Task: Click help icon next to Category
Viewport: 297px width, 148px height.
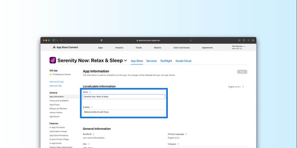Action: [x=178, y=144]
